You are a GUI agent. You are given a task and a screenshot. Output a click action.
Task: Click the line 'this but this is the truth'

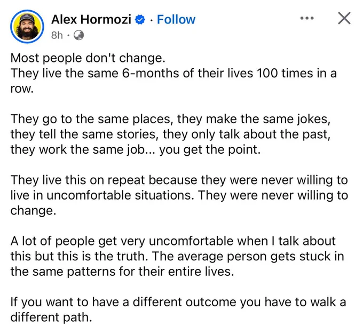click(x=177, y=256)
